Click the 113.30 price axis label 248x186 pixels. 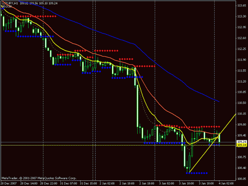pos(242,16)
